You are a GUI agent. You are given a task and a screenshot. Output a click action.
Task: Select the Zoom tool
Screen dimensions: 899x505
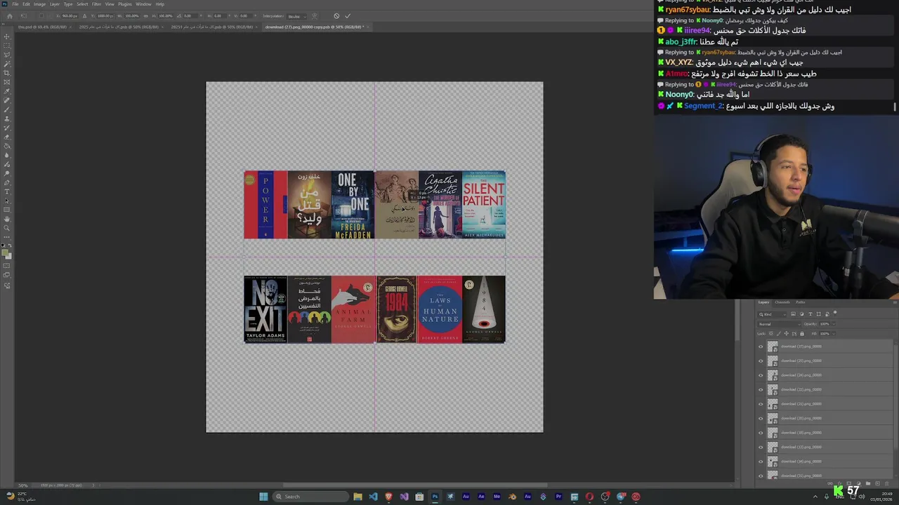7,228
